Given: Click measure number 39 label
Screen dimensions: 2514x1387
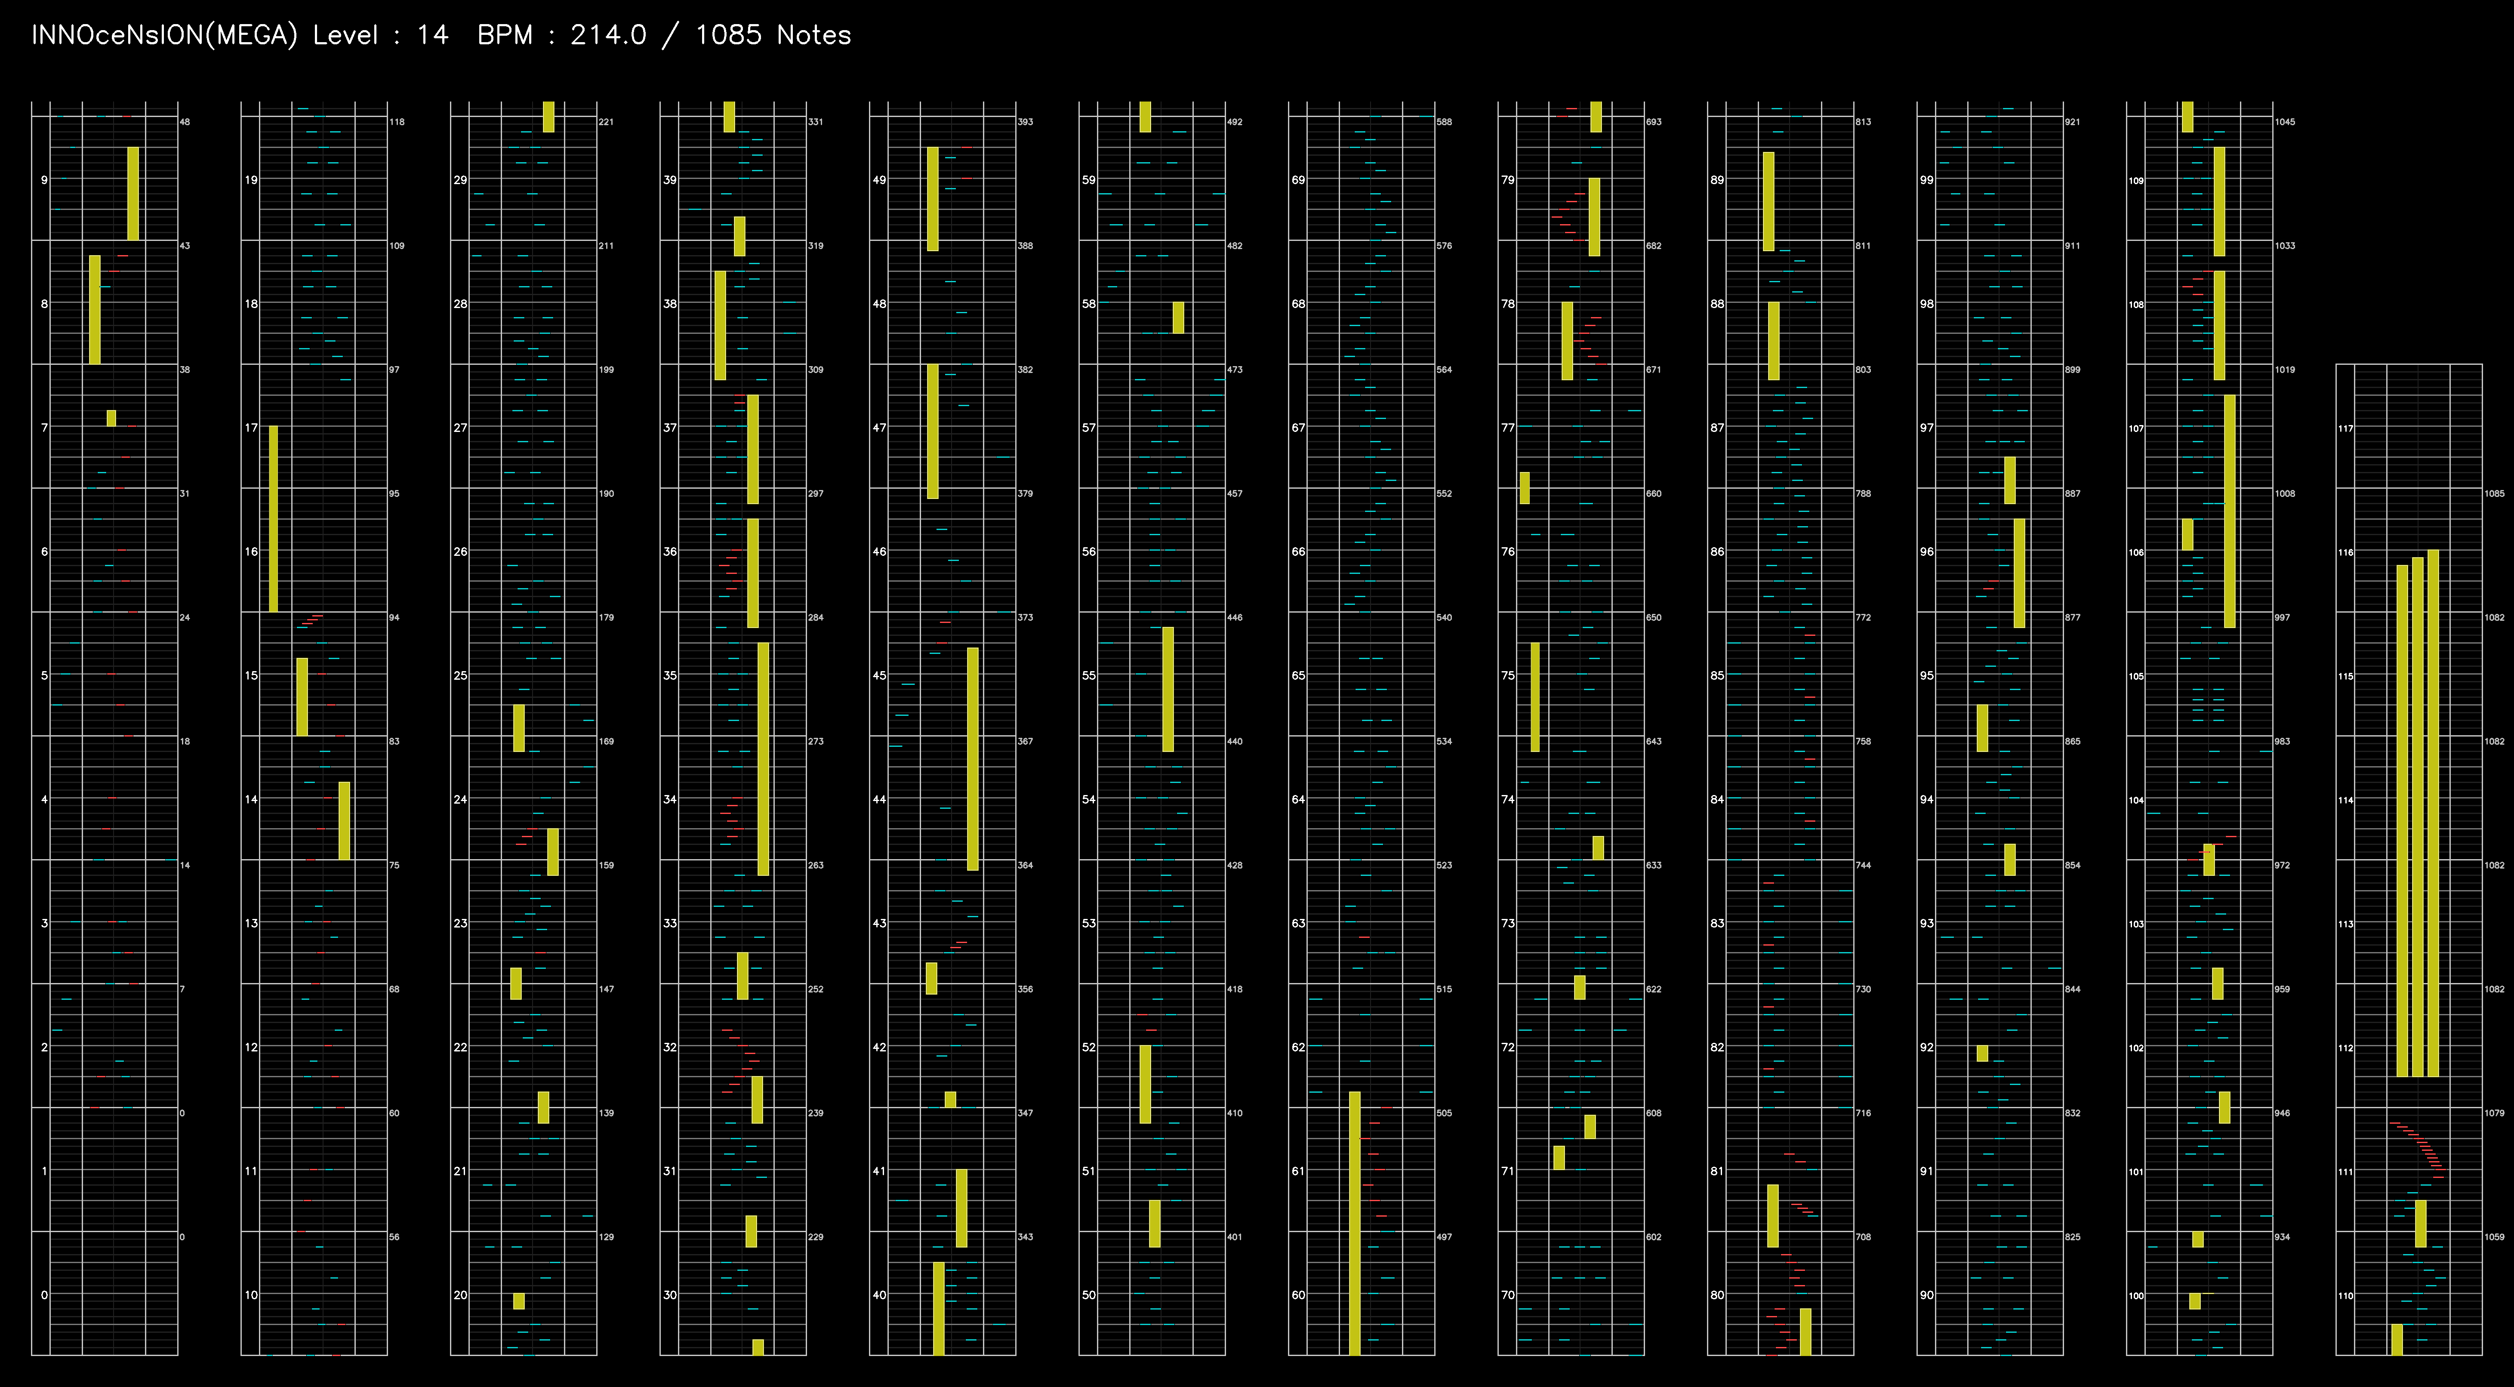Looking at the screenshot, I should click(671, 179).
